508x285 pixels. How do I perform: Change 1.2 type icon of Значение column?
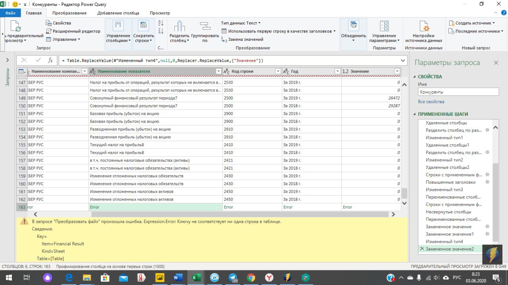point(345,71)
